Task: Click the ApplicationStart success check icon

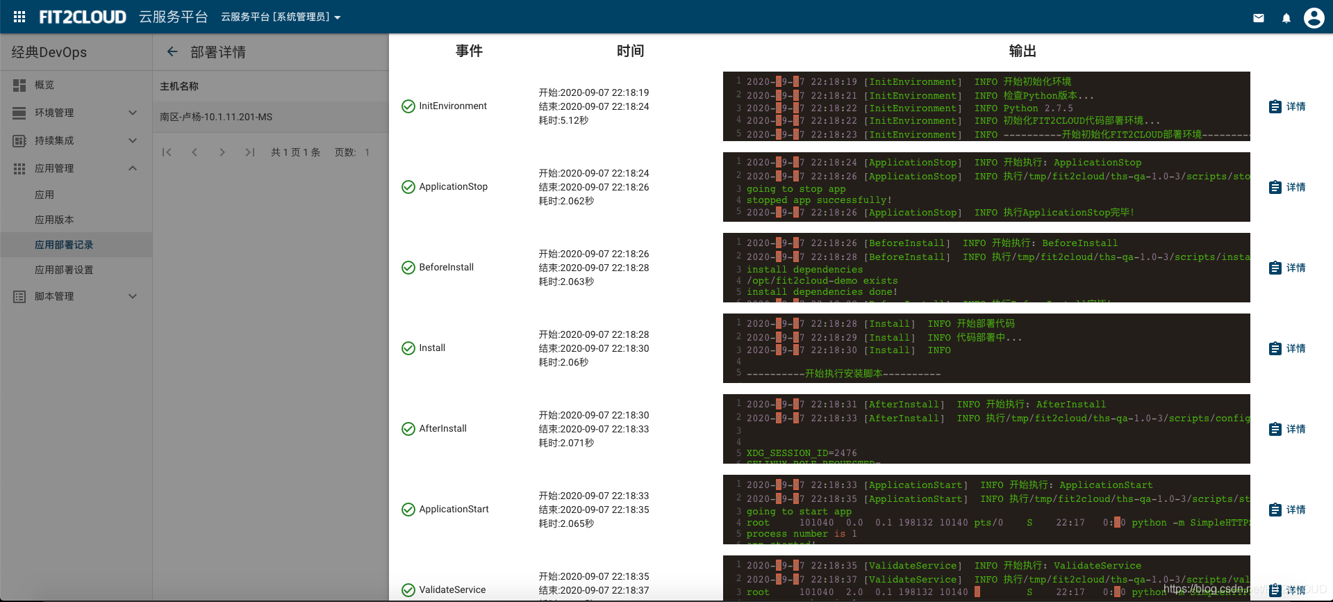Action: [x=408, y=510]
